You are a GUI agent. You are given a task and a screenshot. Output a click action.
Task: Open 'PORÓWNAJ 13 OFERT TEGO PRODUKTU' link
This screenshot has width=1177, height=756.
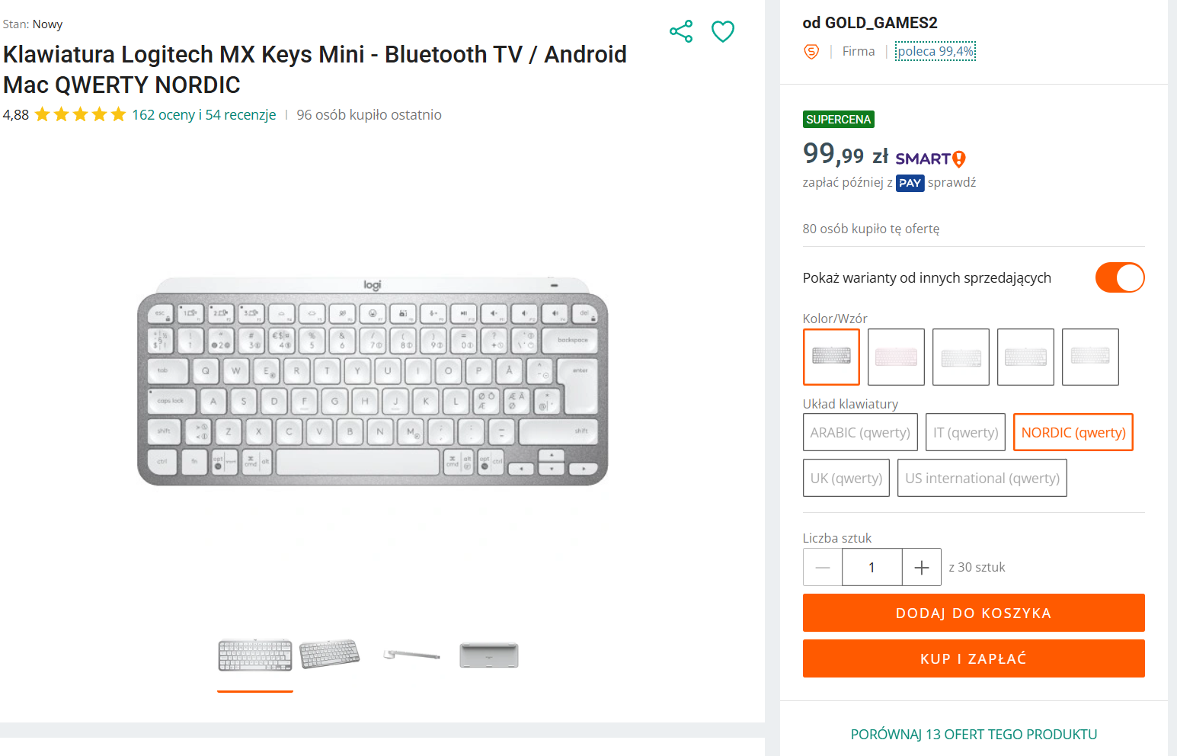pyautogui.click(x=974, y=734)
